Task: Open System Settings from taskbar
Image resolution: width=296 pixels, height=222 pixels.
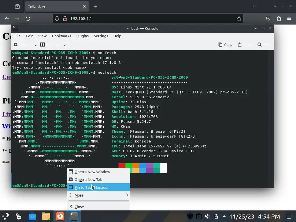Action: (x=18, y=216)
